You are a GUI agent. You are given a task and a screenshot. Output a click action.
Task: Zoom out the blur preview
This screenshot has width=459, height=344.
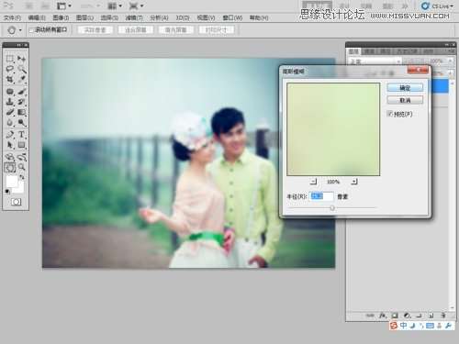(x=313, y=182)
